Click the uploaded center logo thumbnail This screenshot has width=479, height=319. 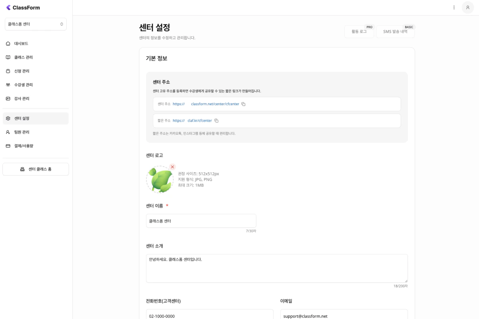click(160, 179)
